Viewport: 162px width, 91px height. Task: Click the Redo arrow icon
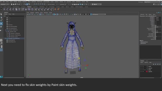coord(19,4)
